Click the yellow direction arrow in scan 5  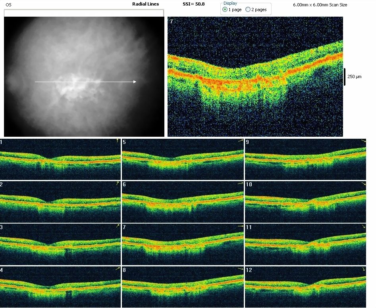(x=241, y=141)
